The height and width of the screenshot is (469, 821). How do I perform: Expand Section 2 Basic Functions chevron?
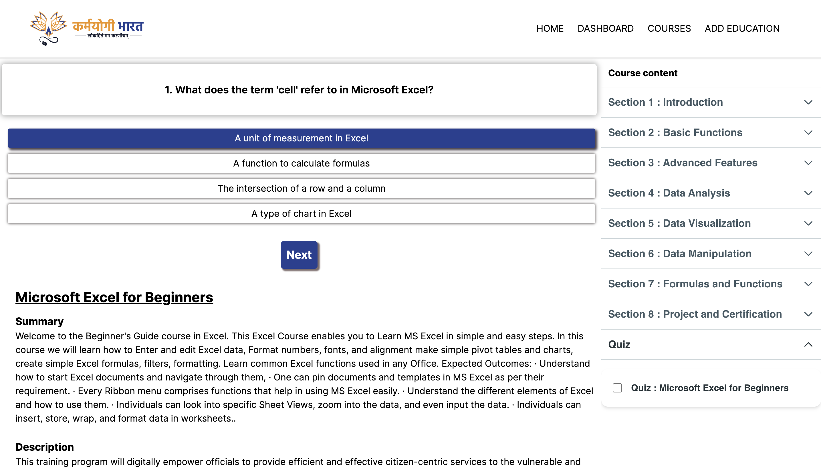tap(808, 133)
